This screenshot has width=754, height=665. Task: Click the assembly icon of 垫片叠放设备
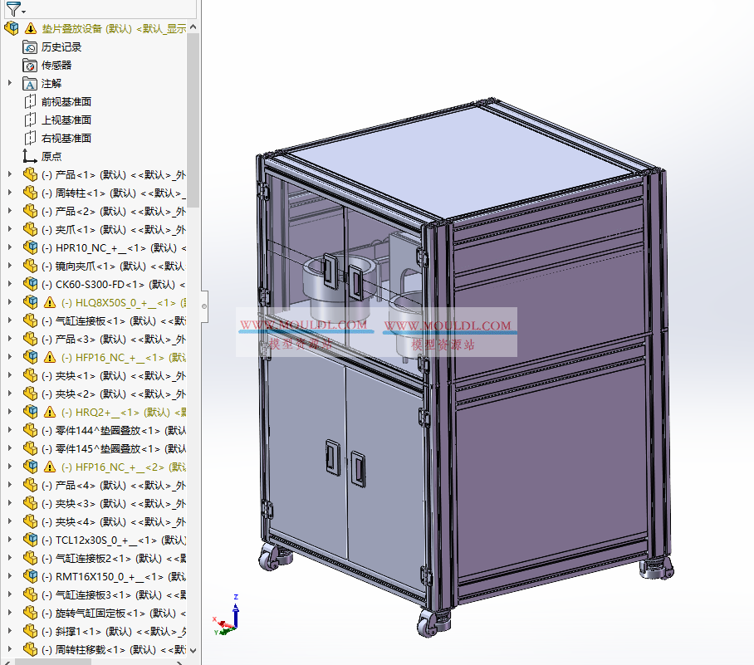click(x=12, y=27)
